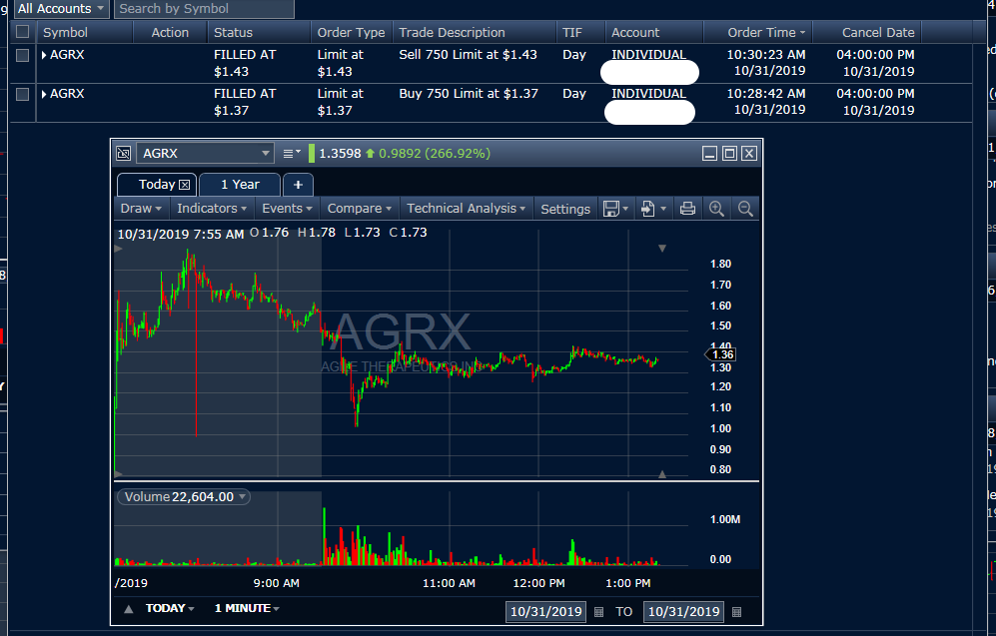
Task: Click 'Sell 750 Limit at $1.43' text
Action: (468, 55)
